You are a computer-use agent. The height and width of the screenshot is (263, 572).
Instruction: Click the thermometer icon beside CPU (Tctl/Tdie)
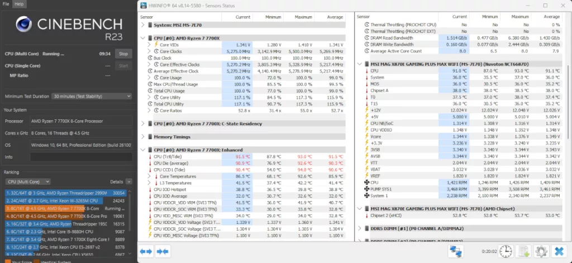coord(150,156)
